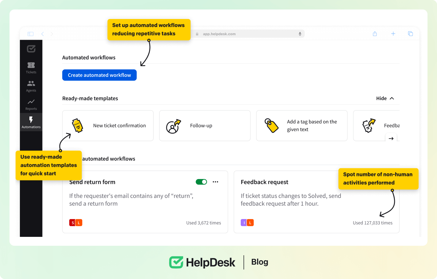Toggle the browser sidebar panel icon

(31, 34)
